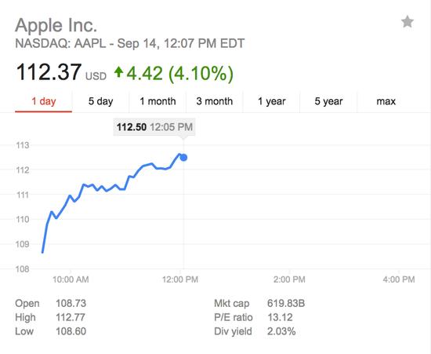Select the 5 year range tab
431x354 pixels.
click(x=328, y=101)
